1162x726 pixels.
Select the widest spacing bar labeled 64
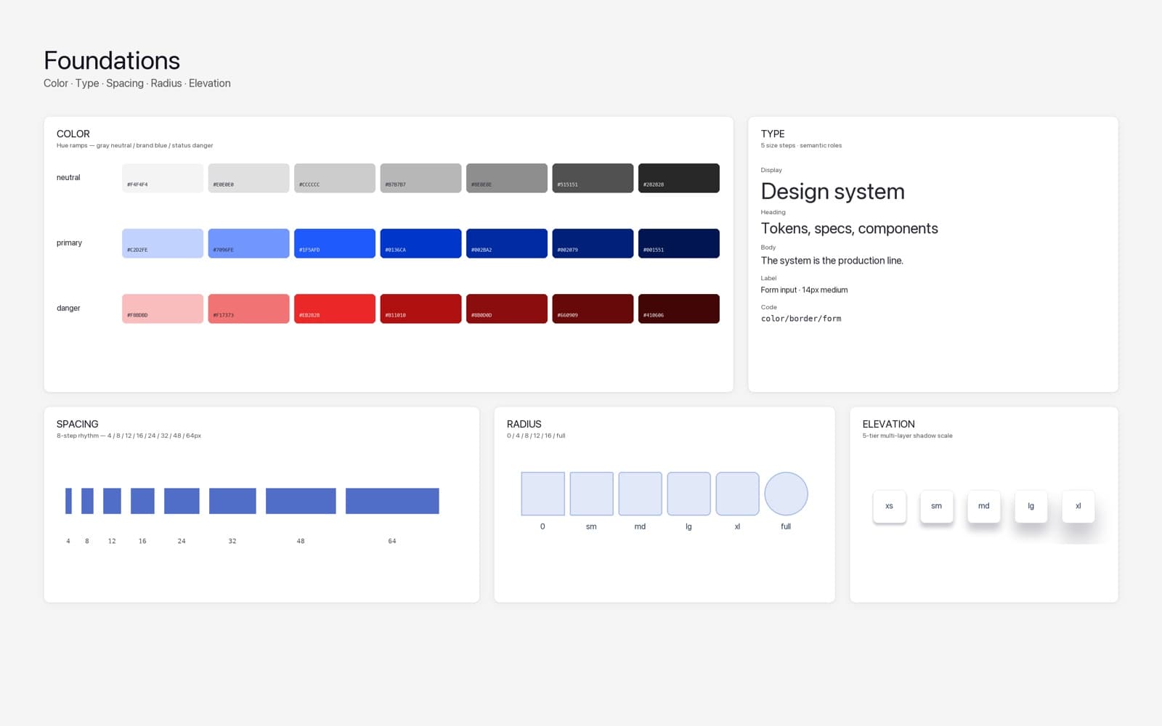click(x=392, y=501)
